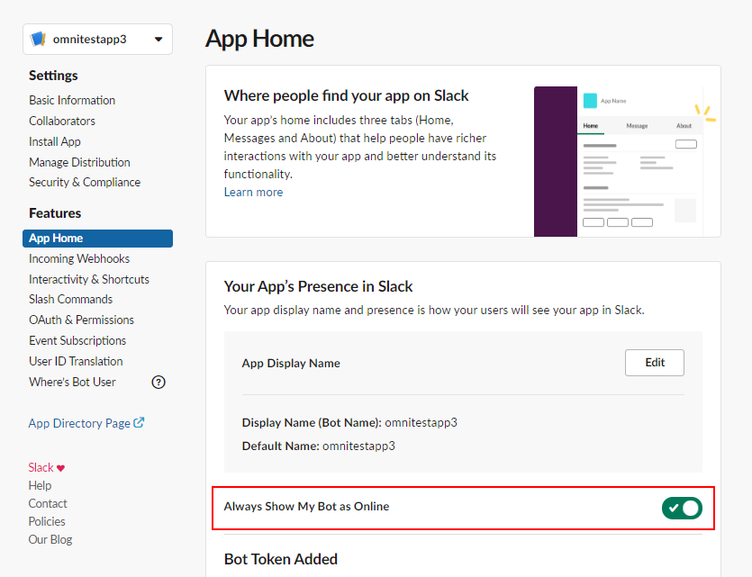
Task: Go to Event Subscriptions
Action: coord(77,341)
